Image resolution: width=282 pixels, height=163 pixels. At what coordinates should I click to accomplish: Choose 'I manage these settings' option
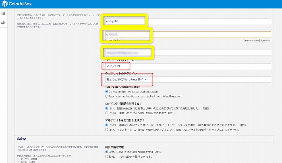[x=106, y=157]
